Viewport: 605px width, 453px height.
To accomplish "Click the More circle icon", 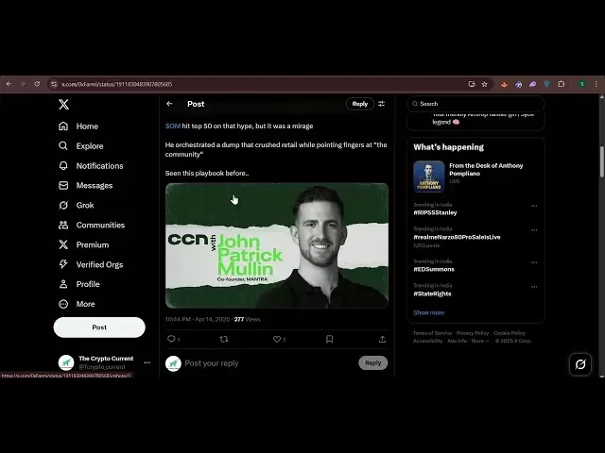I will click(x=63, y=304).
